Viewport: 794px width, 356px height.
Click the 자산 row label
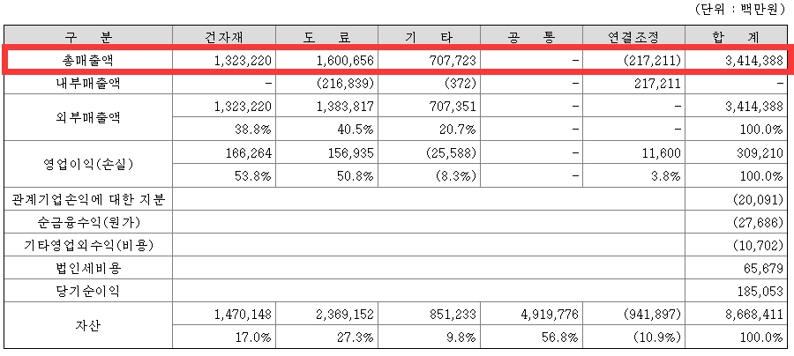[x=89, y=325]
